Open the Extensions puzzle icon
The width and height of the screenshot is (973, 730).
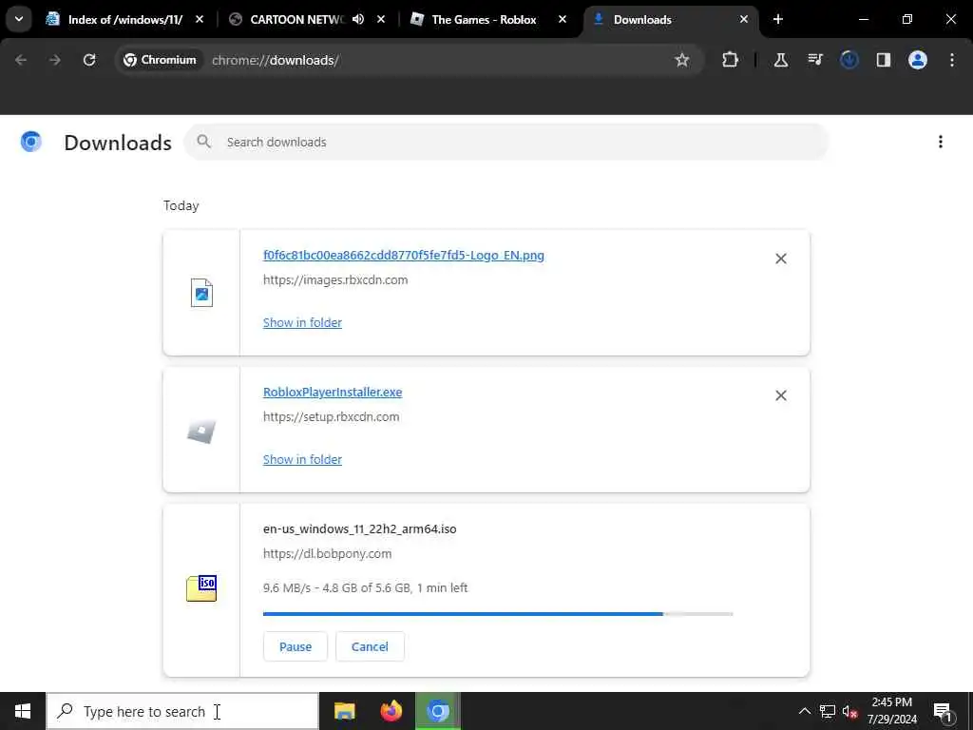click(x=731, y=60)
